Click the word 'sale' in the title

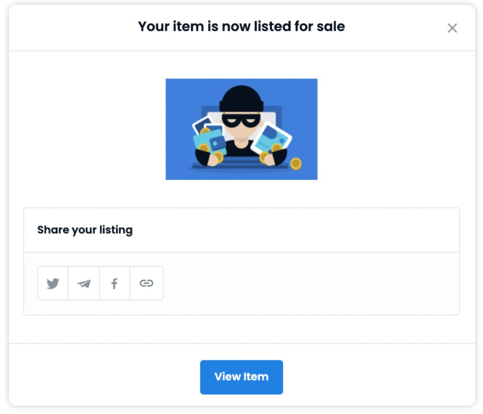tap(331, 26)
